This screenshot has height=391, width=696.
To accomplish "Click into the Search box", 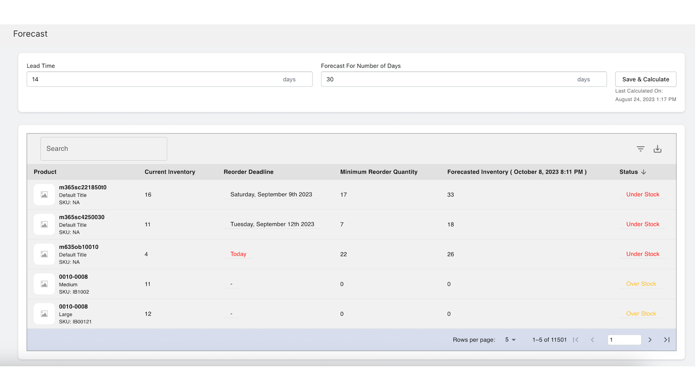I will tap(104, 149).
